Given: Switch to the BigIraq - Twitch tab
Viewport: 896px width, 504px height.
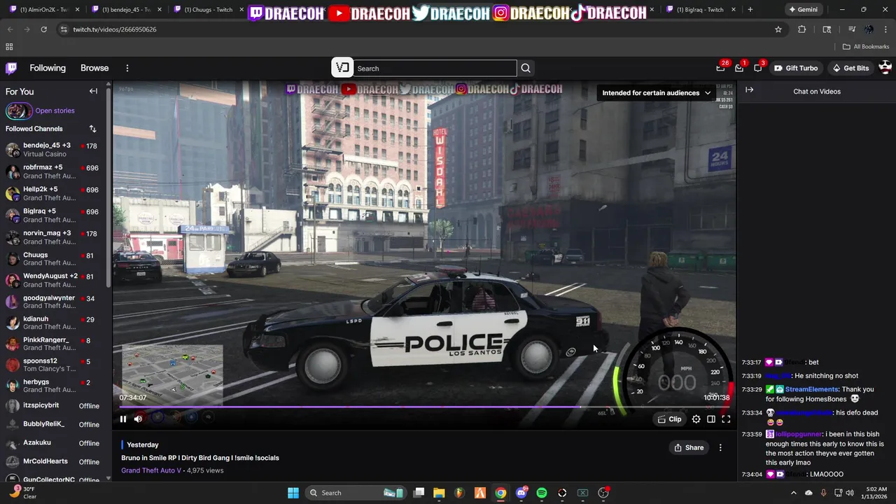Looking at the screenshot, I should click(699, 10).
